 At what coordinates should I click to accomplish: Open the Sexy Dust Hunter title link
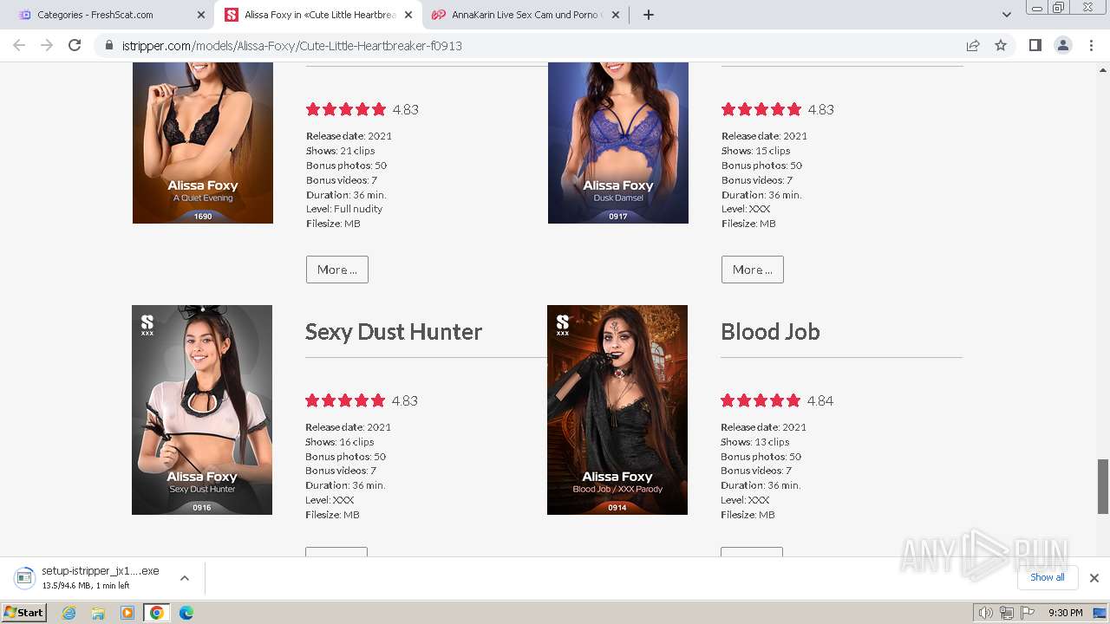(x=394, y=332)
